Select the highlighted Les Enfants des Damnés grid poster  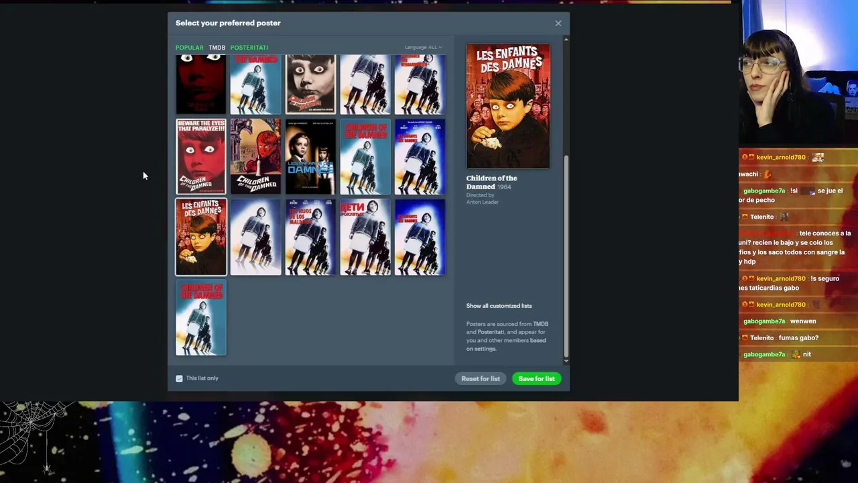pyautogui.click(x=201, y=237)
